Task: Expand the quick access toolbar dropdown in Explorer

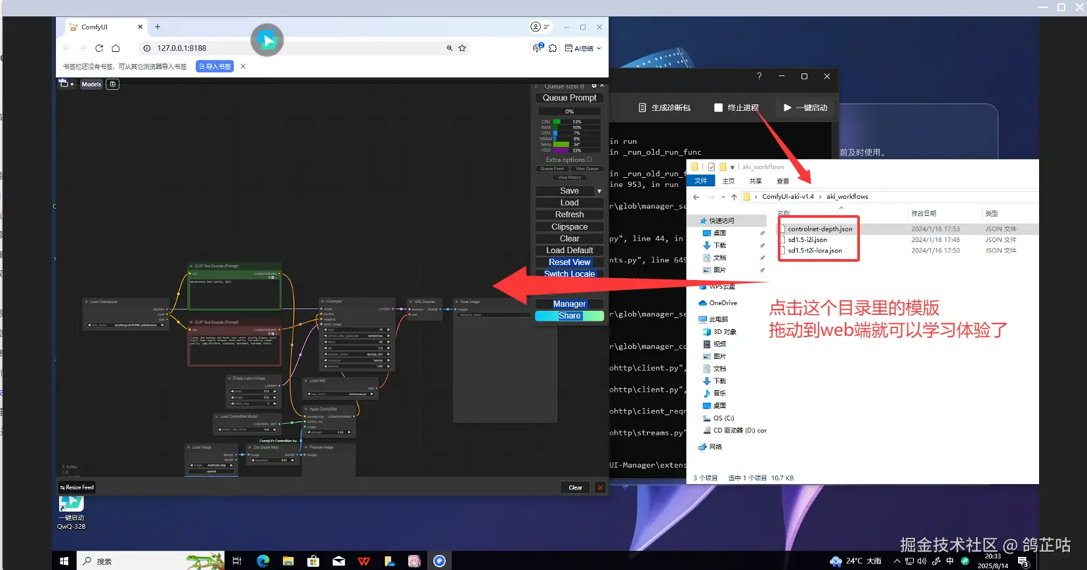Action: 733,167
